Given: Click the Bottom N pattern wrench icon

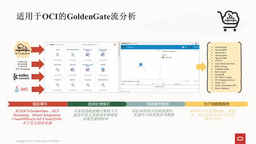Looking at the screenshot, I should point(73,85).
